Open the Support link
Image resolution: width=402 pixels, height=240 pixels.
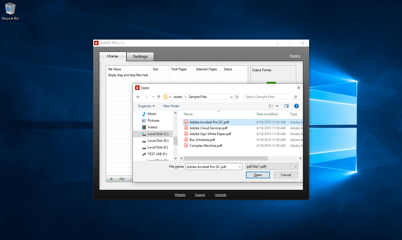pos(200,195)
